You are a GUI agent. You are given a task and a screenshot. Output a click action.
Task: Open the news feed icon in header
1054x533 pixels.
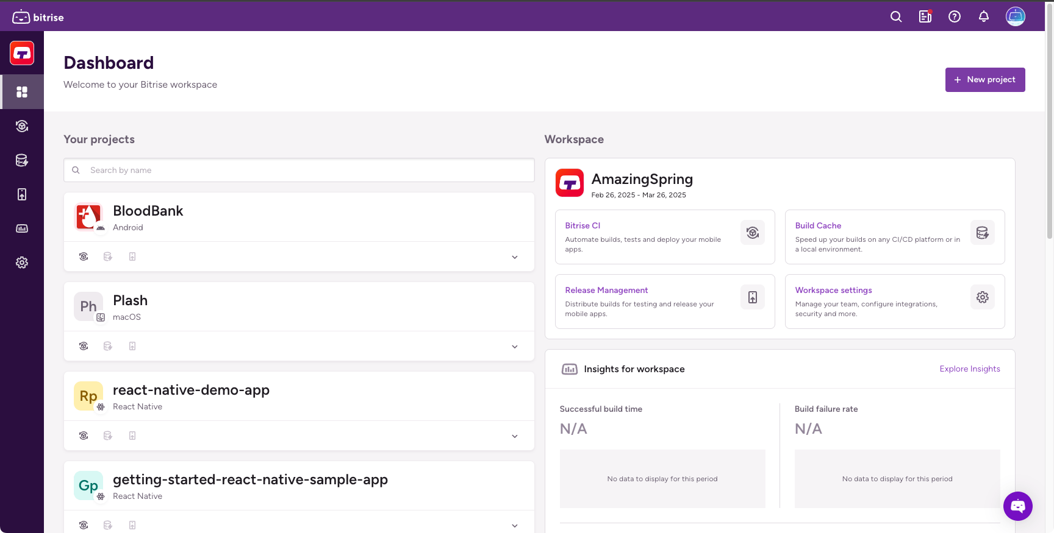pyautogui.click(x=925, y=17)
